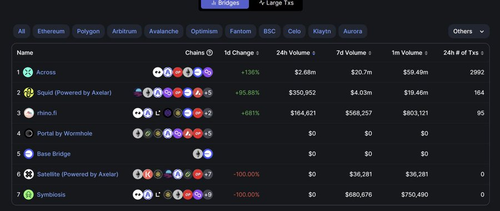Sort table by 7d Volume column
This screenshot has width=500, height=211.
[x=354, y=53]
